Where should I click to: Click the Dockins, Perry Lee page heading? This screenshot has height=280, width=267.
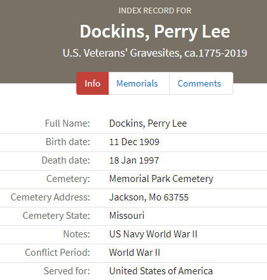pos(155,31)
